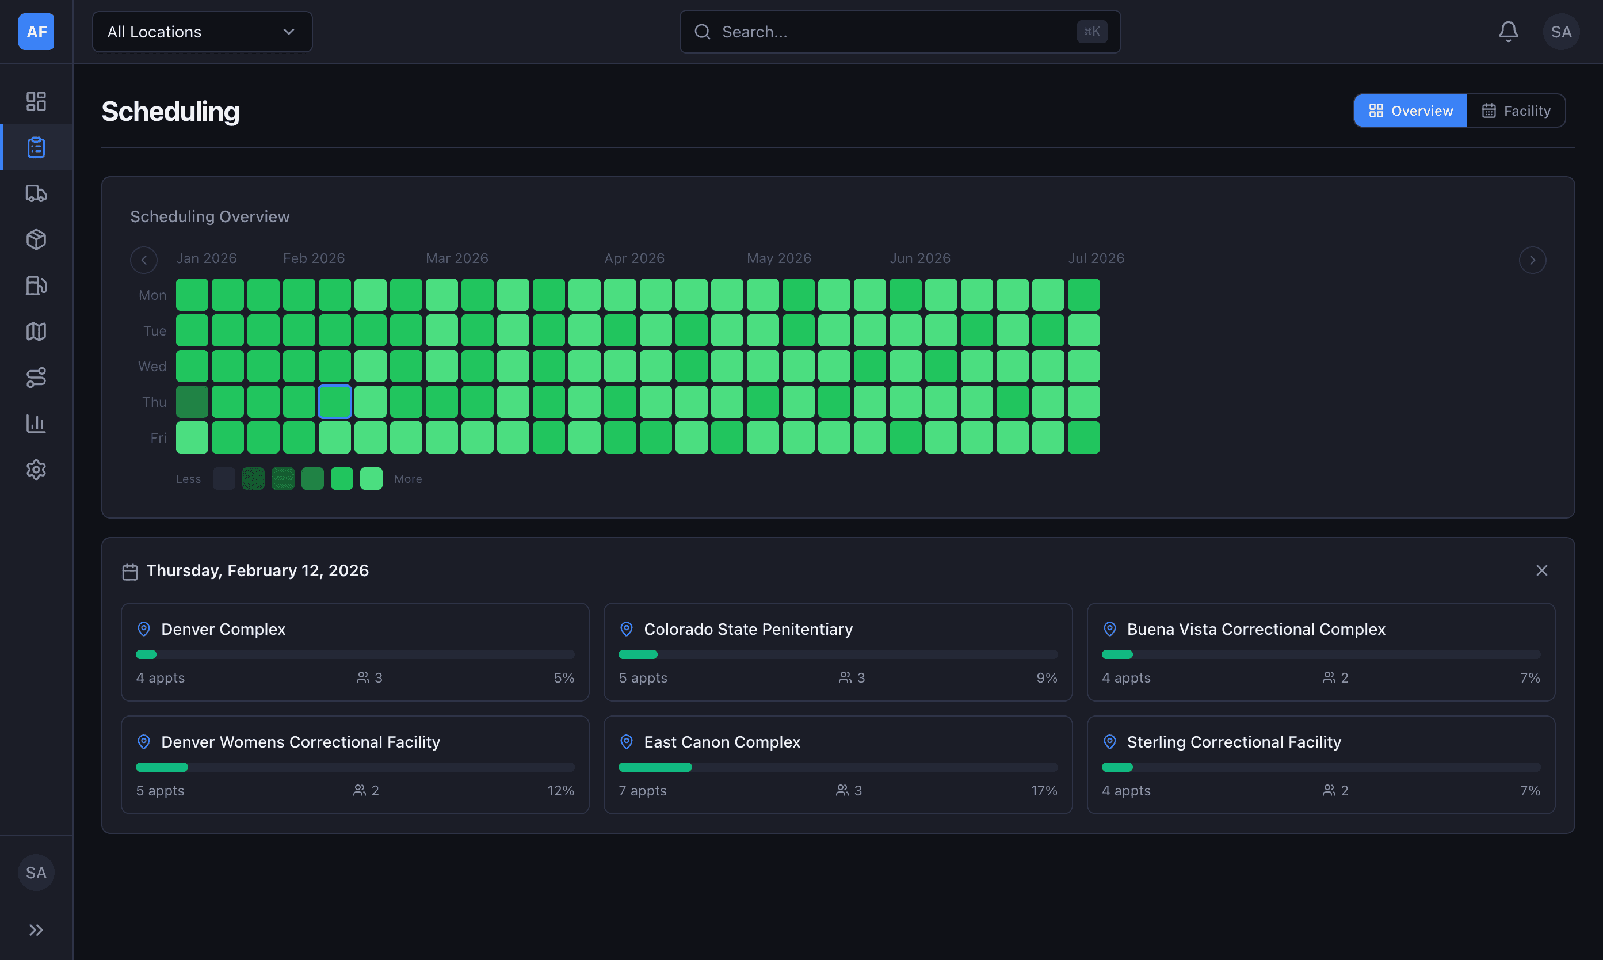This screenshot has width=1603, height=960.
Task: Open the package box icon in sidebar
Action: tap(36, 239)
